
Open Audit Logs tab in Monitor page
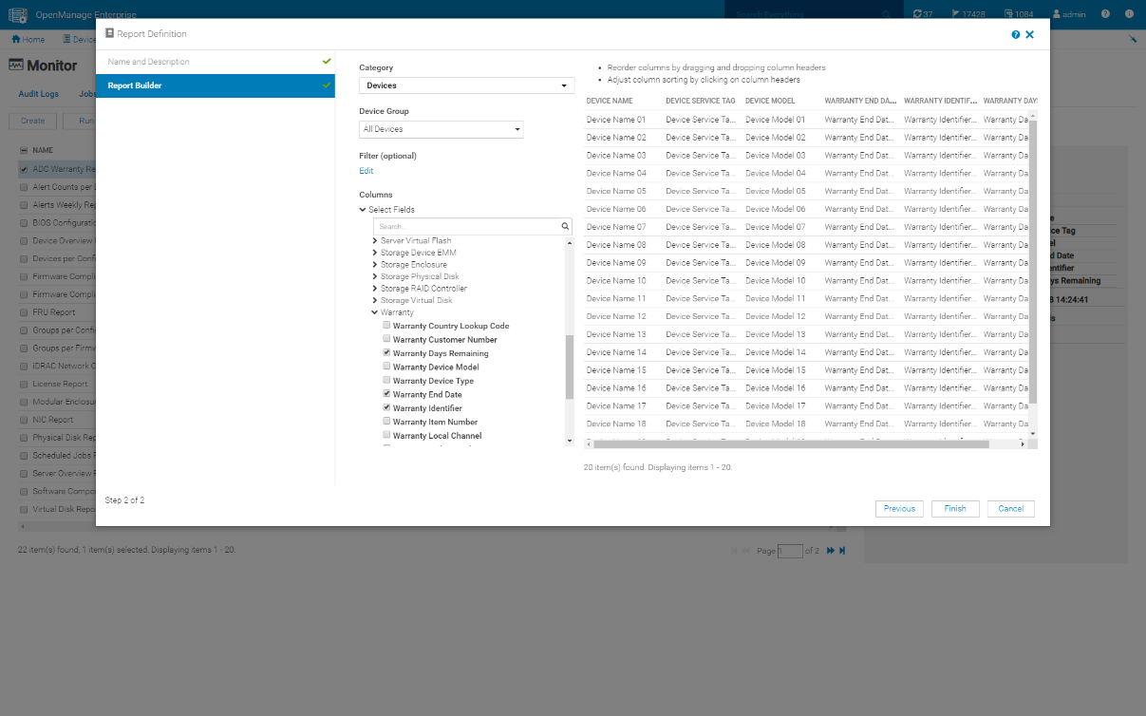click(39, 94)
